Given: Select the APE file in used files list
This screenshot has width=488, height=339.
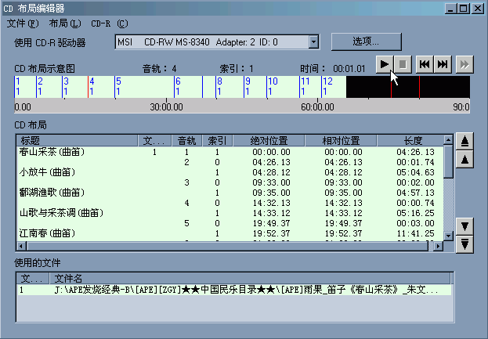Looking at the screenshot, I should point(235,290).
